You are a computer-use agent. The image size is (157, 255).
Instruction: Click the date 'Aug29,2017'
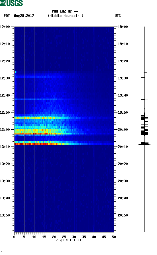click(24, 16)
